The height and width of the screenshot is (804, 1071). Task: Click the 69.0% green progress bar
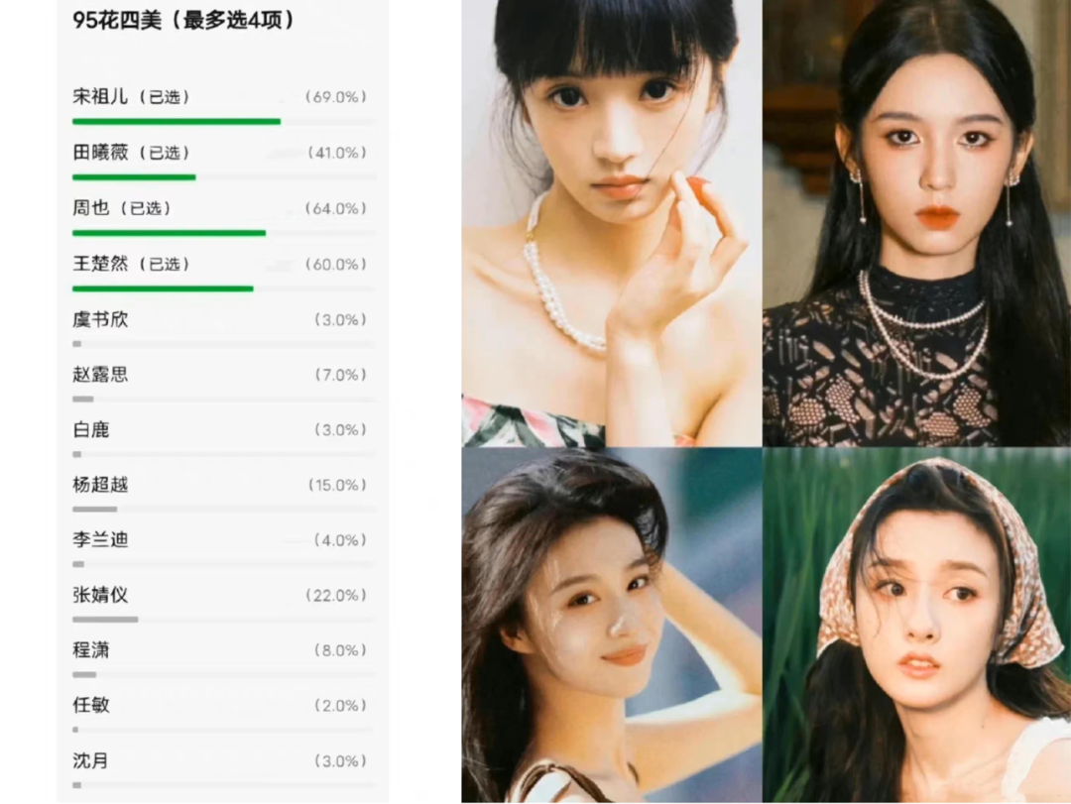point(177,122)
